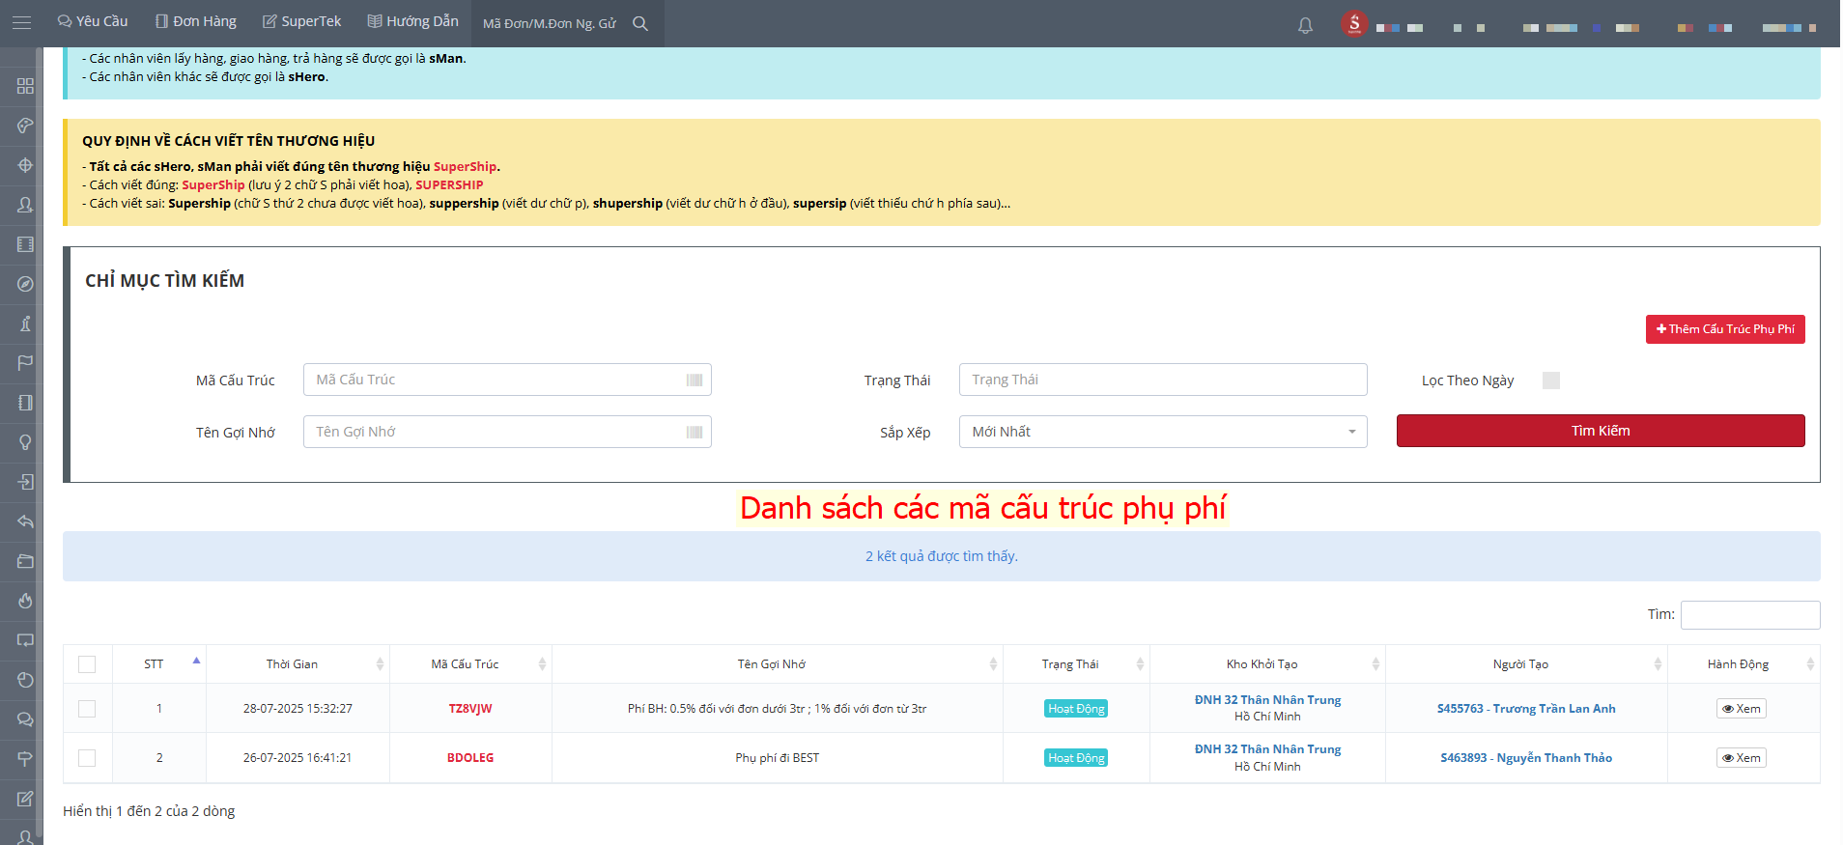Sort table by Tên Gợi Nhớ column

778,664
